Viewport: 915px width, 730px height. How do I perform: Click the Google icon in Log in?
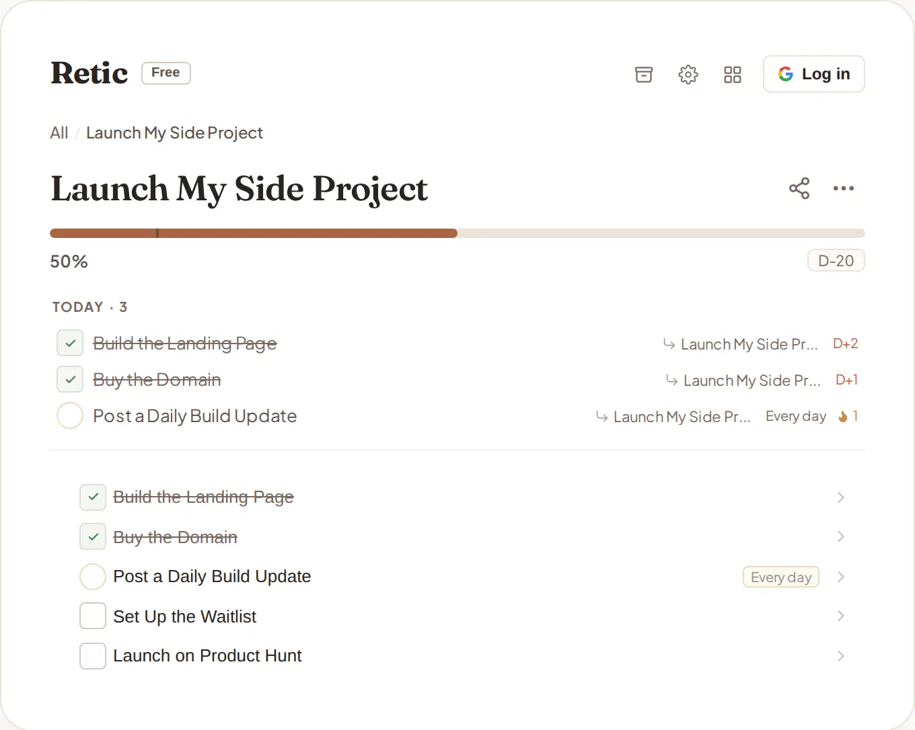pyautogui.click(x=786, y=74)
